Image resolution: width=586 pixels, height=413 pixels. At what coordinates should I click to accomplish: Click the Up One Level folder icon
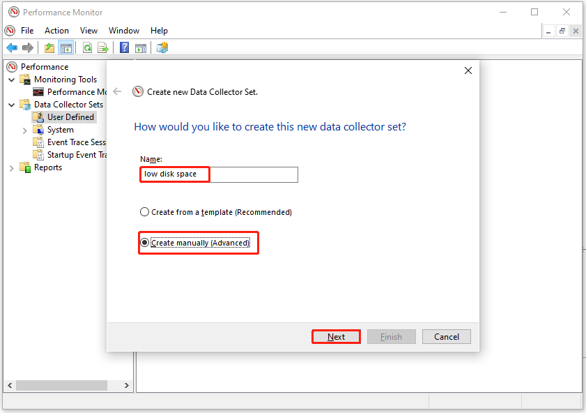(49, 47)
